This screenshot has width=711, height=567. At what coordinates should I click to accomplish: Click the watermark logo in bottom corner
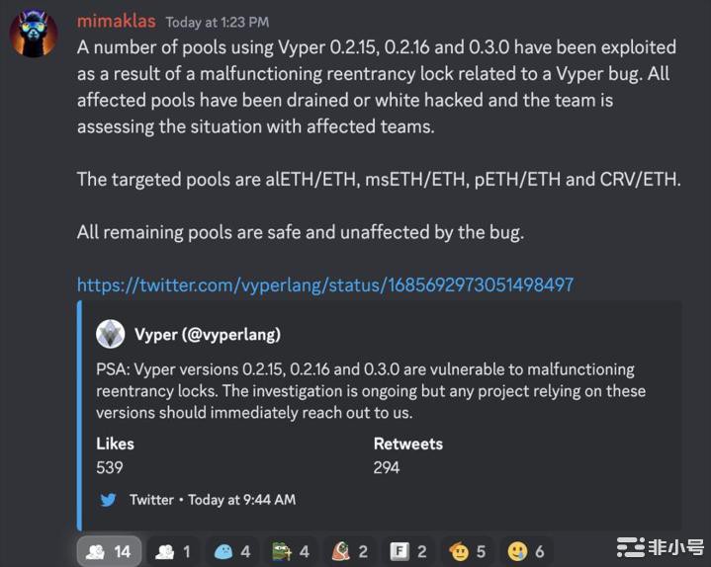(661, 546)
